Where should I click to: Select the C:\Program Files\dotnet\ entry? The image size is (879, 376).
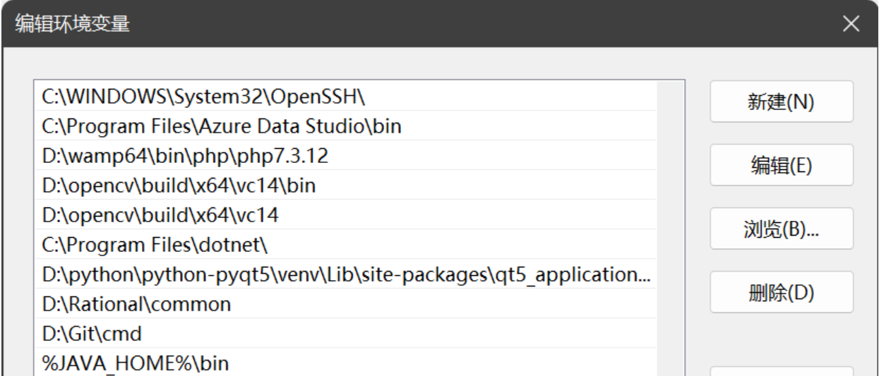pos(155,245)
